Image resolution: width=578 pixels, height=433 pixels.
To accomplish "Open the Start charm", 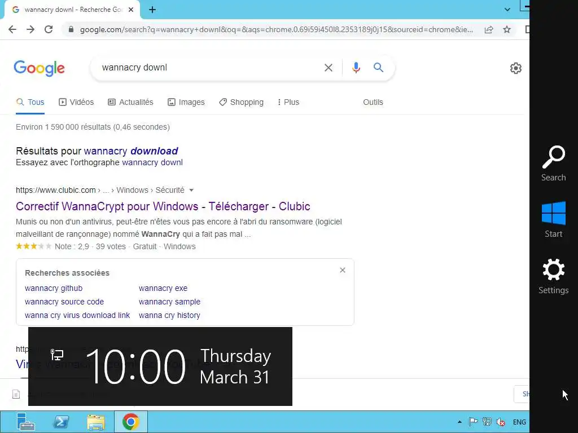I will (x=553, y=220).
